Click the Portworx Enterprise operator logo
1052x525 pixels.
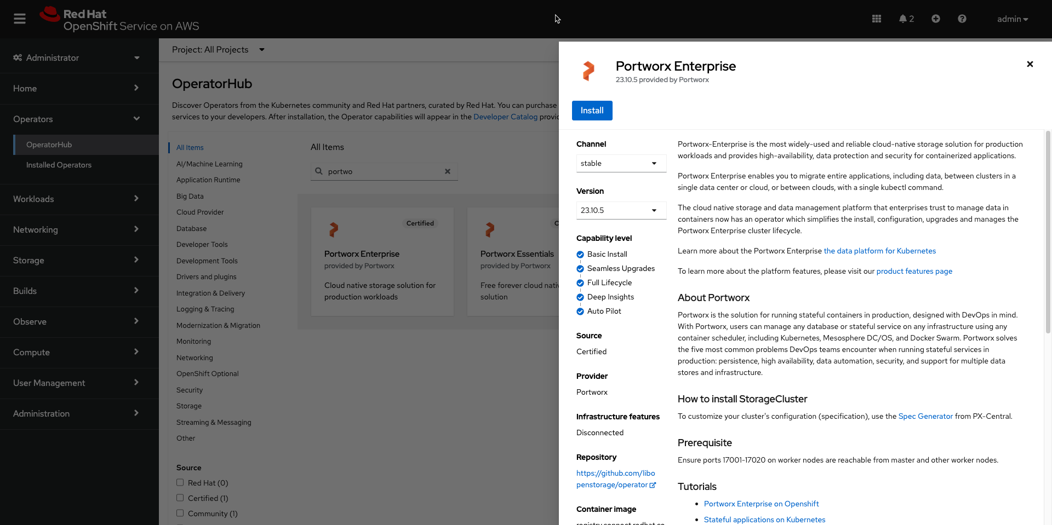[x=588, y=71]
